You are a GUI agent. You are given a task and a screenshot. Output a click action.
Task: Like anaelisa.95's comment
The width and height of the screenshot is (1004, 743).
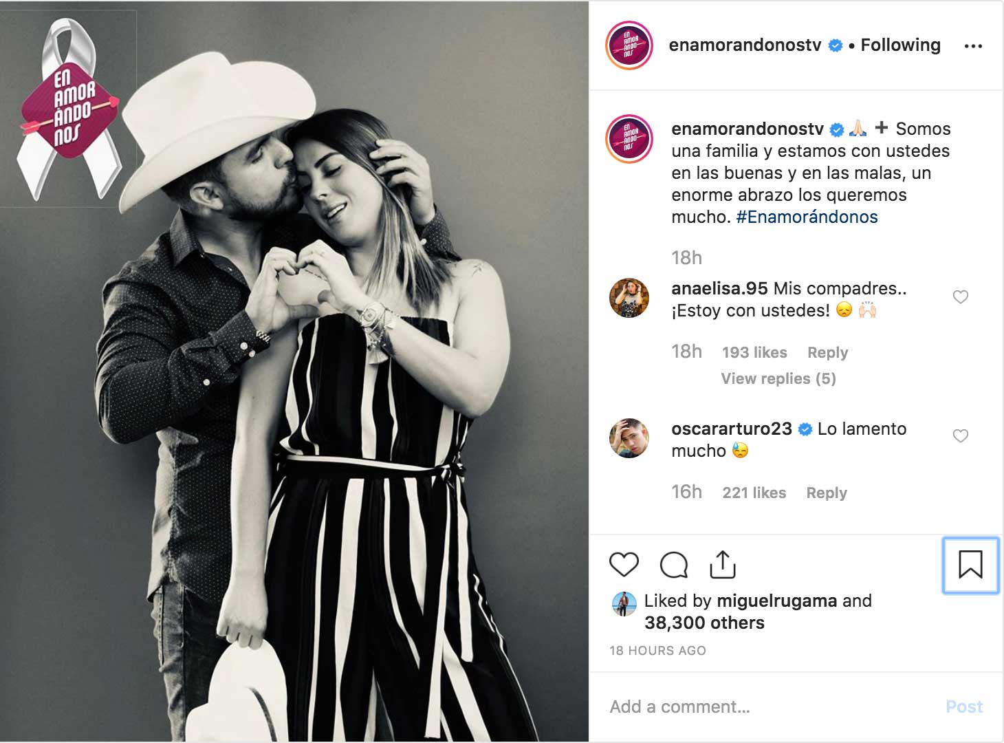[x=961, y=297]
